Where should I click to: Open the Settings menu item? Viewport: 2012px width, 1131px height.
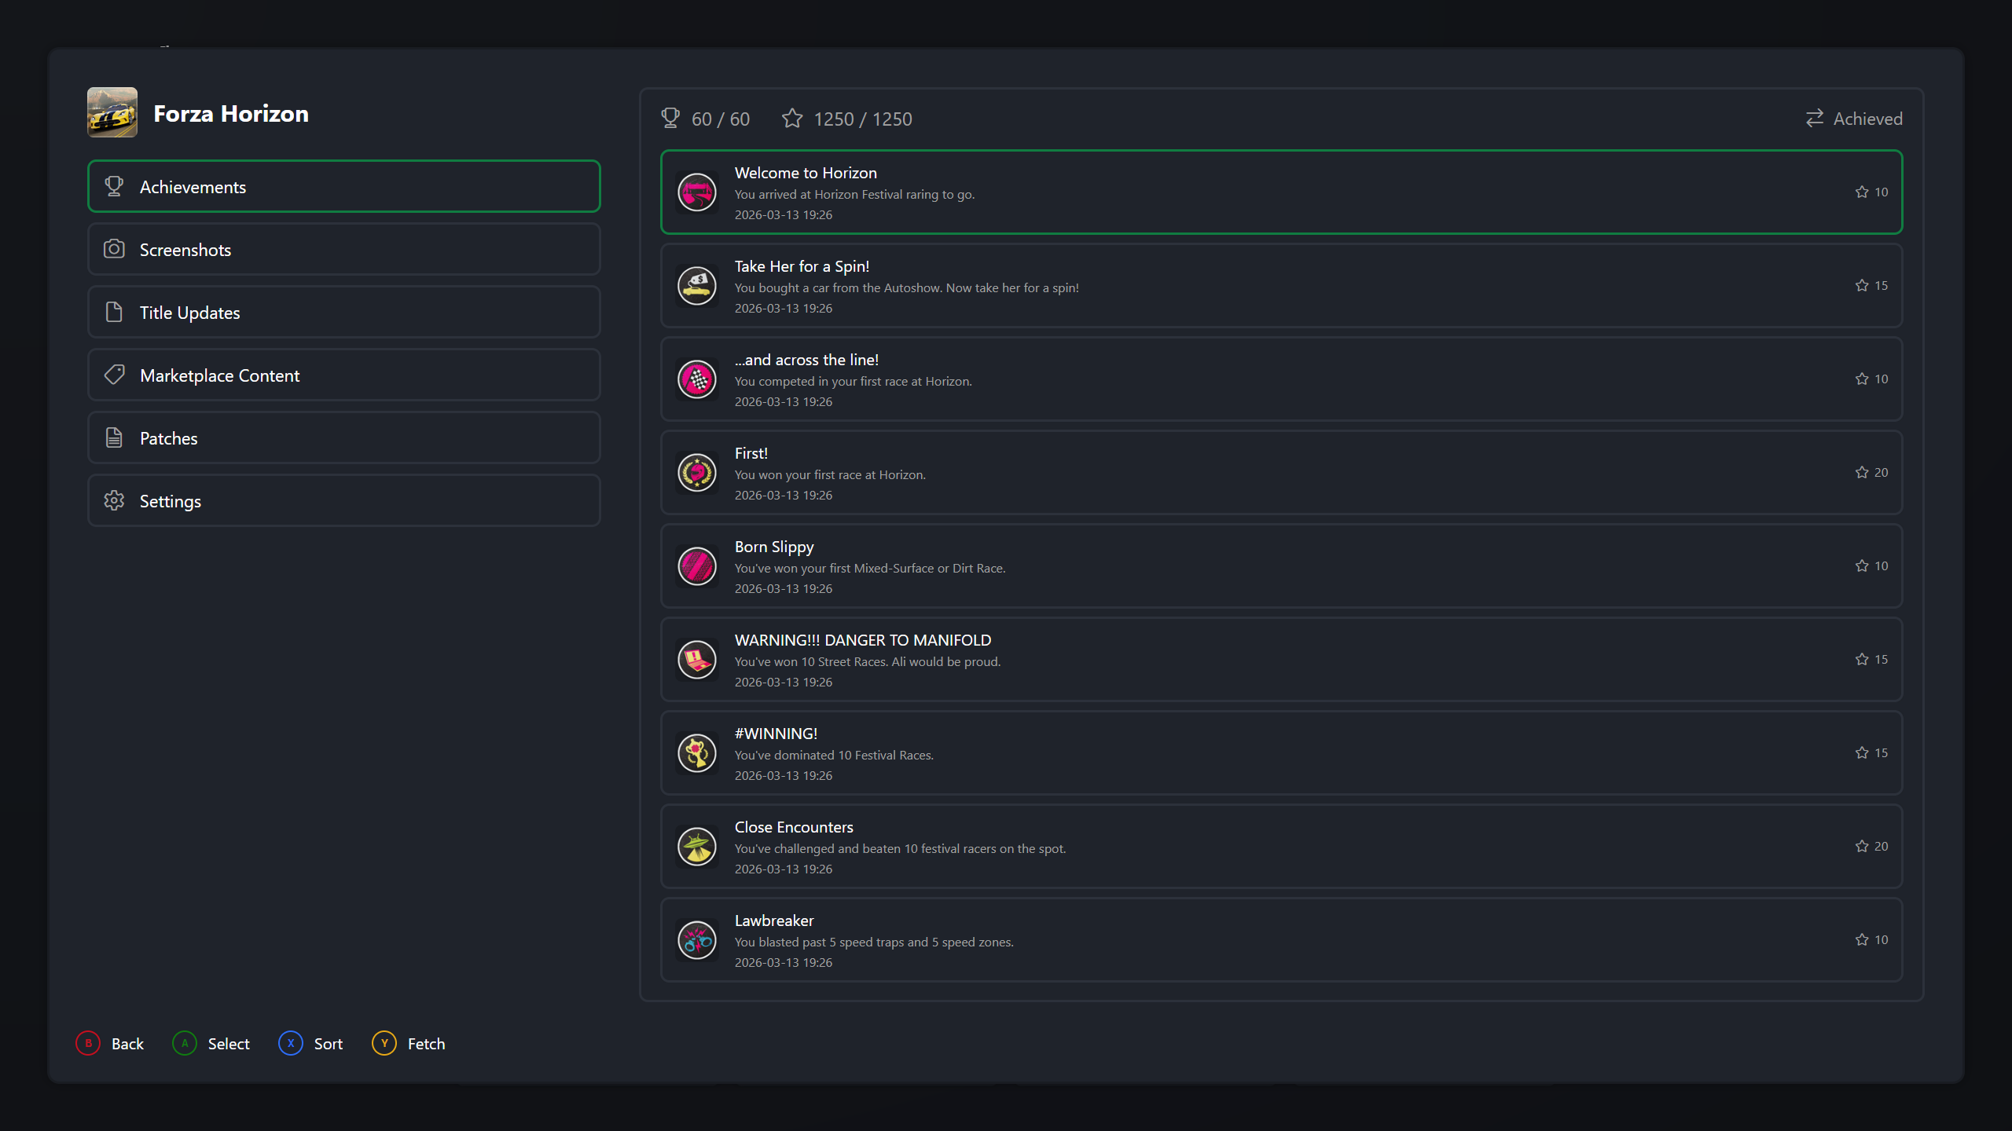[344, 500]
